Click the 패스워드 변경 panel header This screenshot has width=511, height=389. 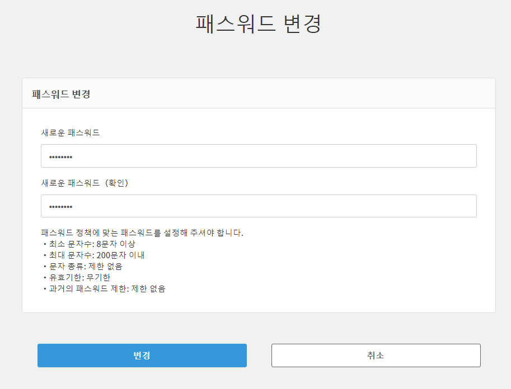(x=62, y=94)
